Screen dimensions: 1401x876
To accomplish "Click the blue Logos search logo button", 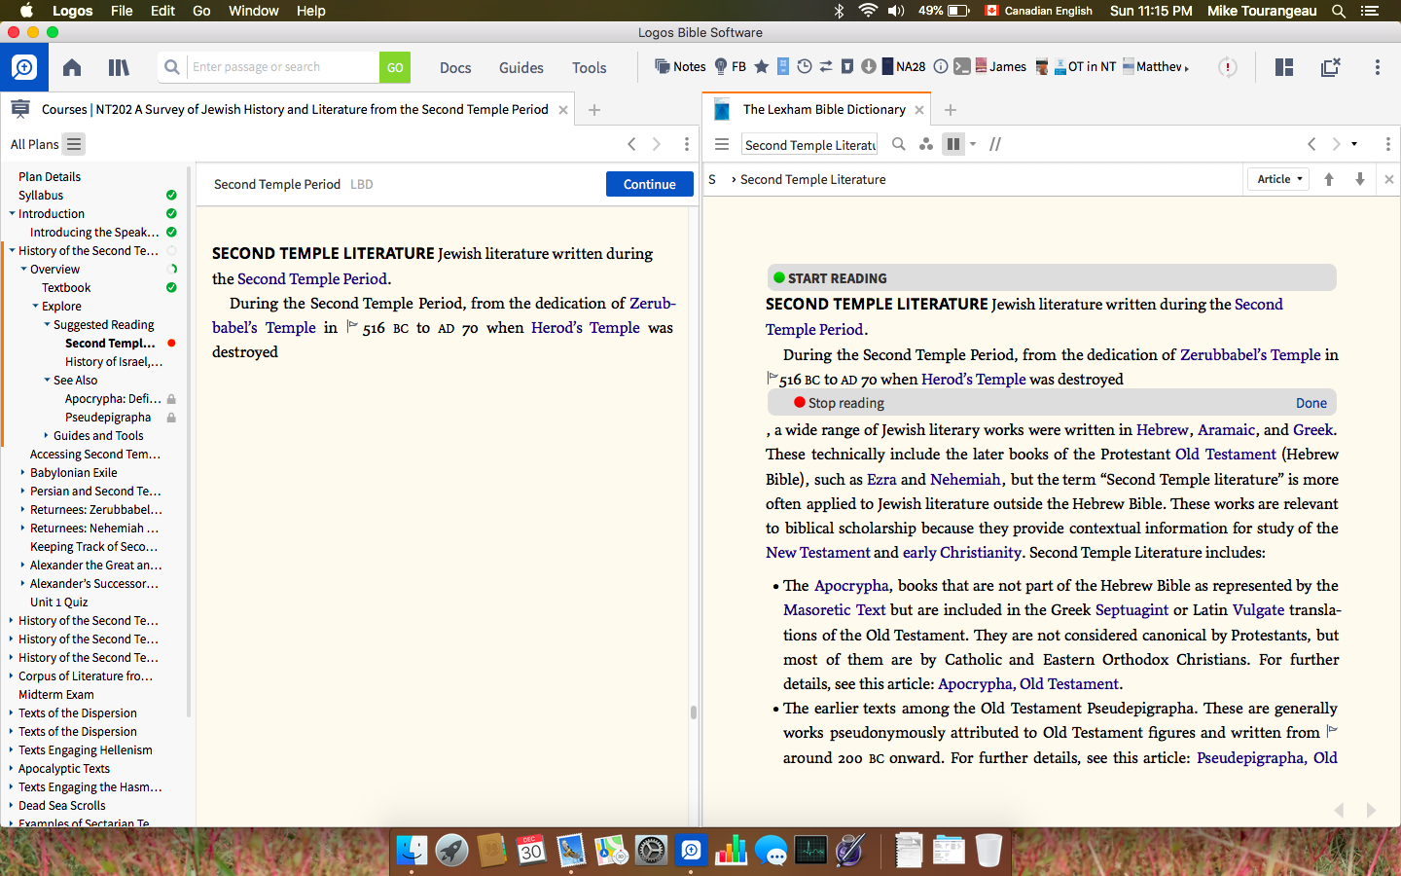I will point(23,67).
